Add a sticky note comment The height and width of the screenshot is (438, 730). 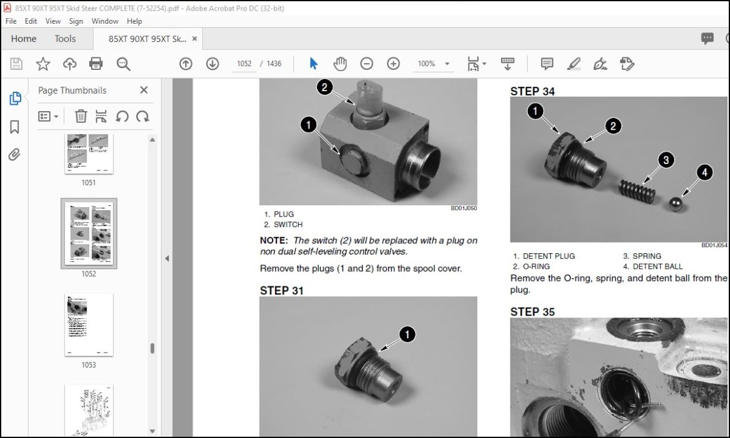click(x=547, y=64)
